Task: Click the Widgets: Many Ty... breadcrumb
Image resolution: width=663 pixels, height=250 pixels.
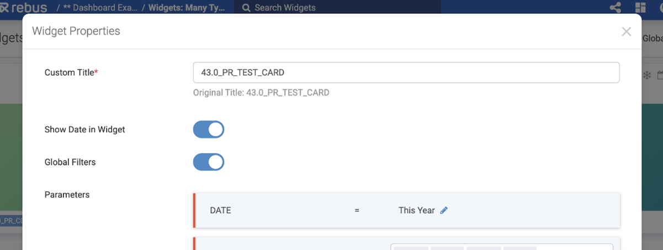Action: (187, 8)
